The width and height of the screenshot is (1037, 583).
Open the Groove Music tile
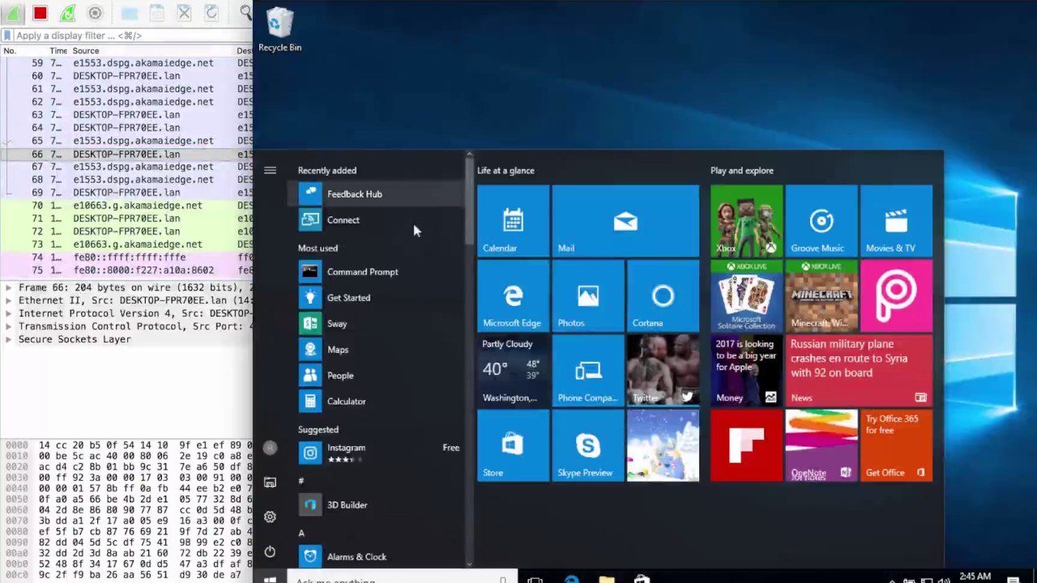(x=821, y=220)
